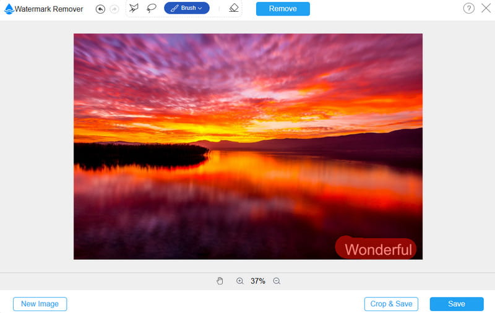
Task: Expand the Brush size dropdown
Action: tap(187, 8)
